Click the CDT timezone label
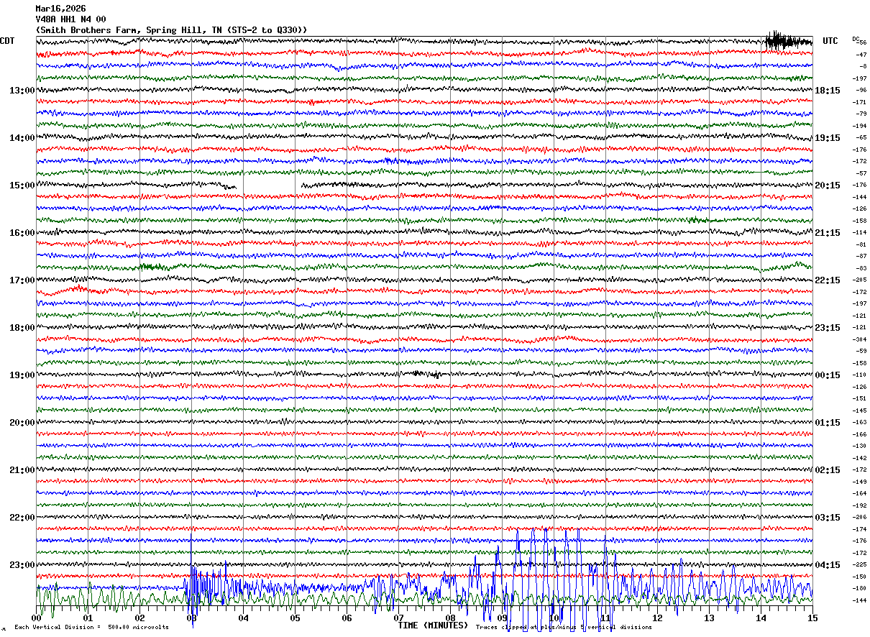 pyautogui.click(x=7, y=41)
